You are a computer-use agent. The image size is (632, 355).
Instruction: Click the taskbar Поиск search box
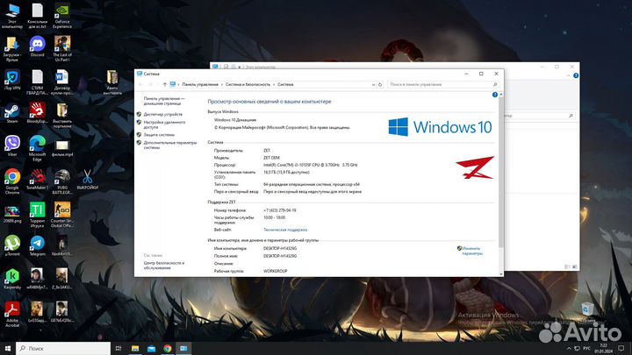(63, 348)
